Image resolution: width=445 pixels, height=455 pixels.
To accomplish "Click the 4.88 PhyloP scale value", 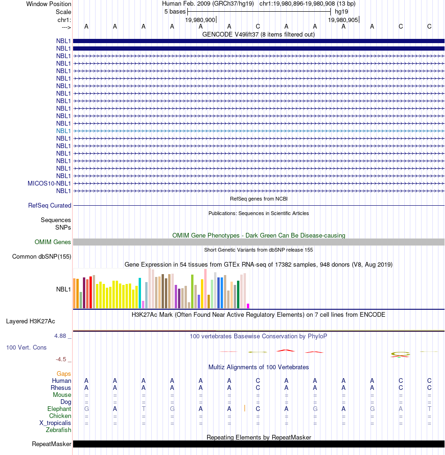I will [x=60, y=336].
